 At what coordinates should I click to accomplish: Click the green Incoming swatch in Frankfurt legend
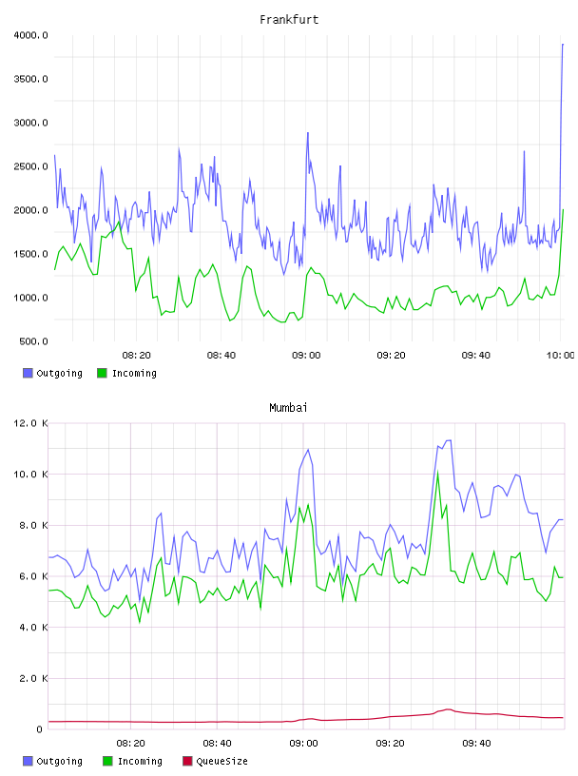point(102,373)
